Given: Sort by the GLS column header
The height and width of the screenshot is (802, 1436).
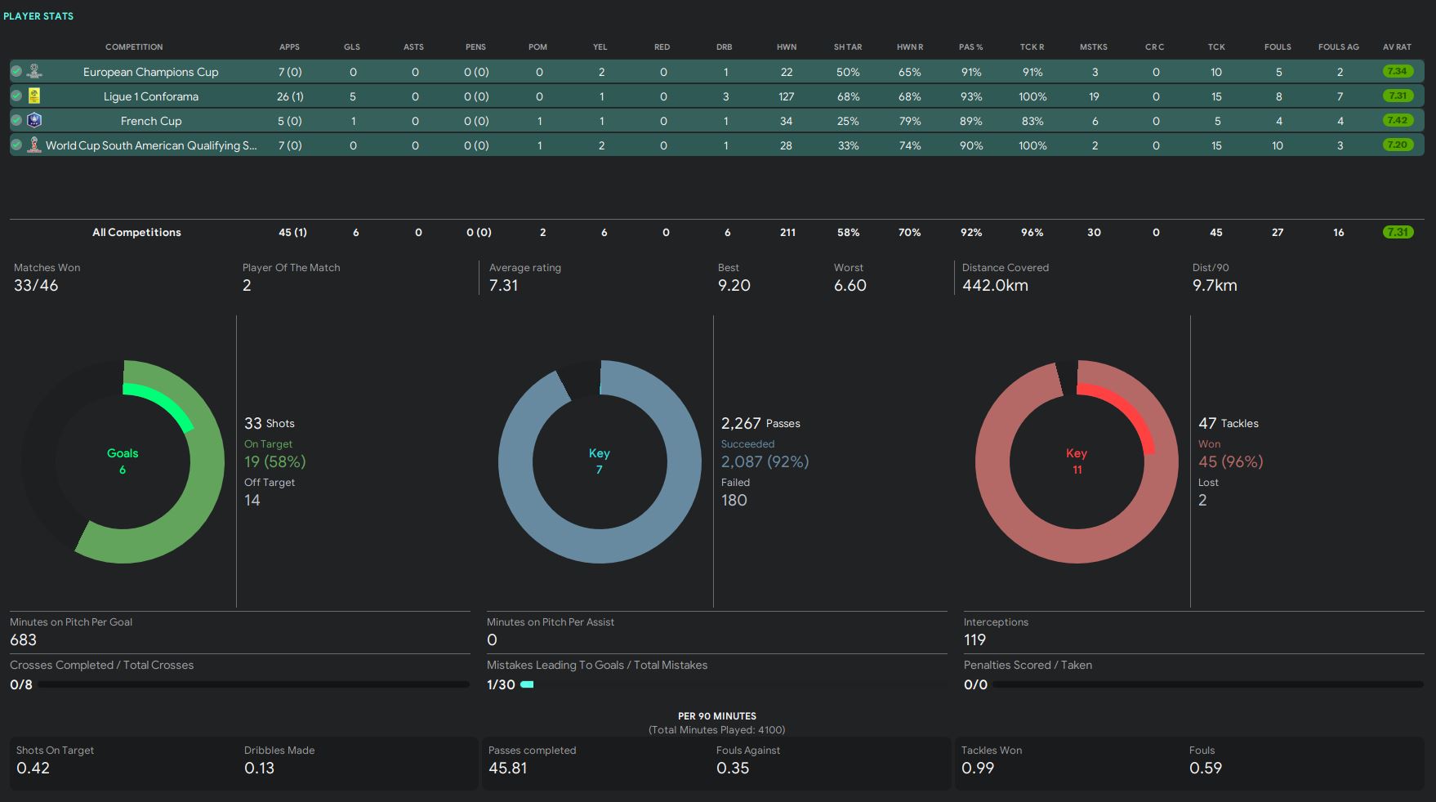Looking at the screenshot, I should [x=352, y=47].
